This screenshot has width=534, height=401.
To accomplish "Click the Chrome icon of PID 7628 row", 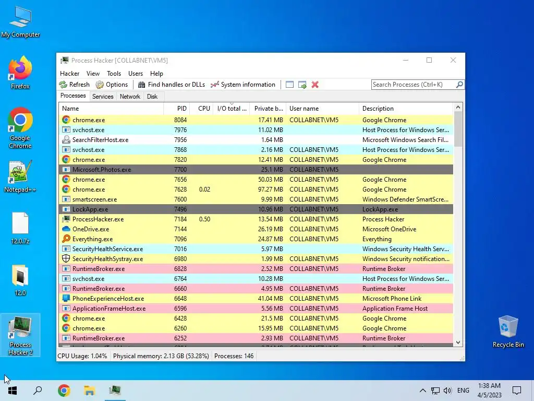I will (x=66, y=189).
